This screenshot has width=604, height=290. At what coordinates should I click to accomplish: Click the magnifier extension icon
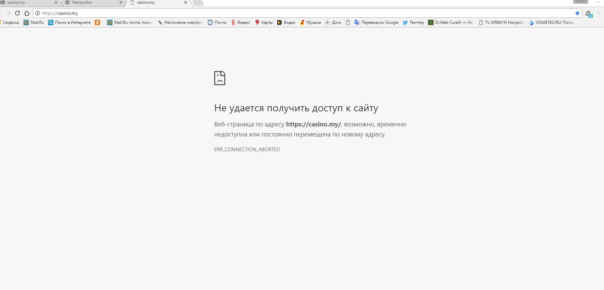[599, 13]
